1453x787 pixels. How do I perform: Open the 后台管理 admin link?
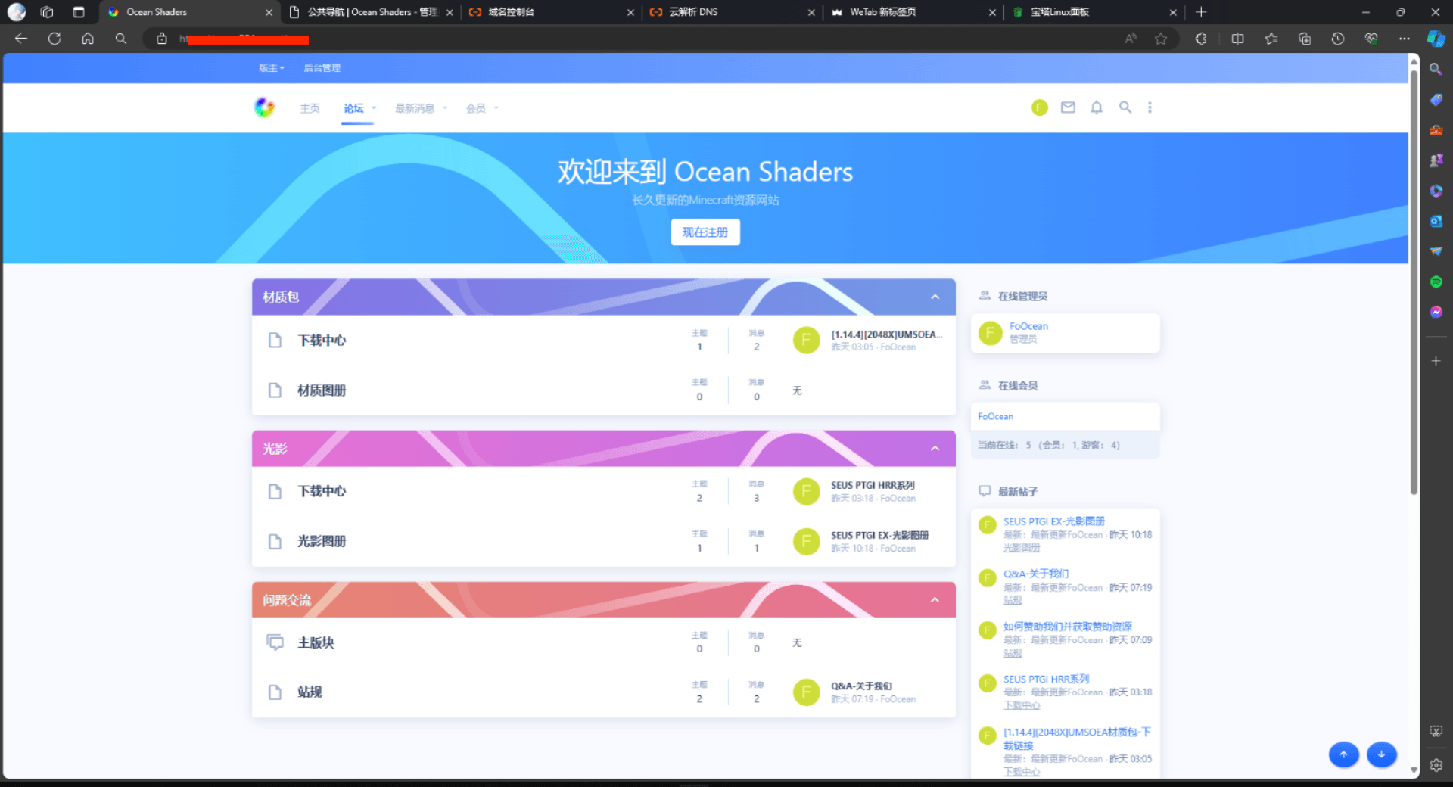(322, 68)
